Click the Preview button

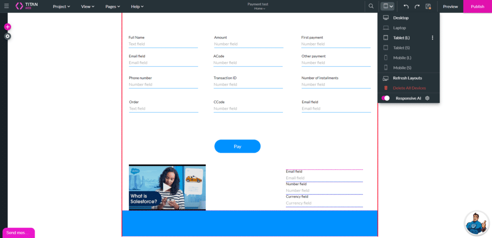[x=450, y=6]
